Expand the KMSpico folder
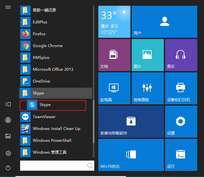 coord(56,58)
